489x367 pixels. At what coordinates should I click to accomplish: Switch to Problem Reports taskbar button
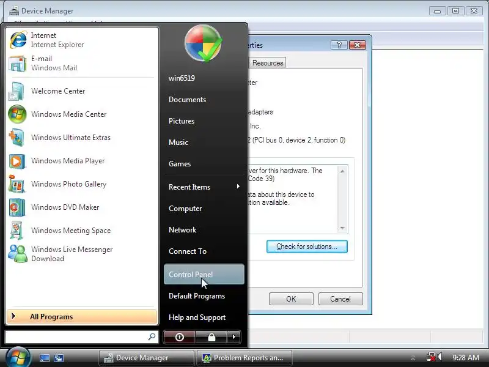(x=245, y=358)
